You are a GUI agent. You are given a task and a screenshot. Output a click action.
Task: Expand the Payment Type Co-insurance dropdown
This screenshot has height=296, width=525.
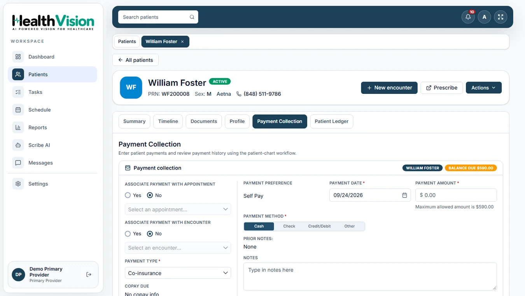click(178, 273)
